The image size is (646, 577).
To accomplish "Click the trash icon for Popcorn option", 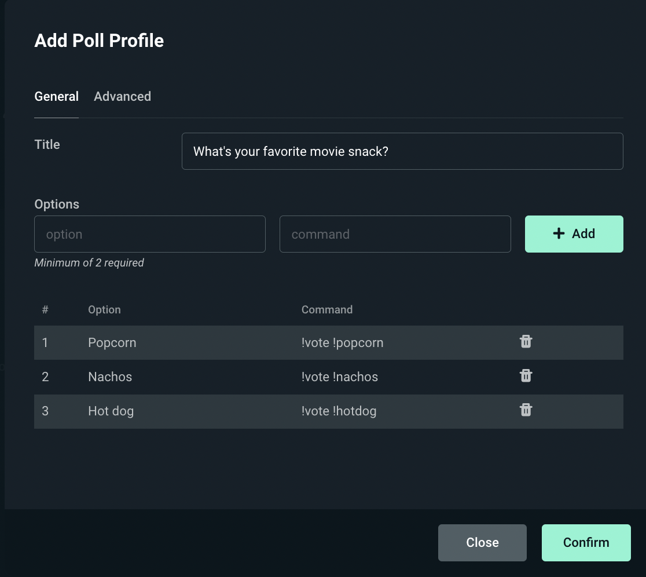I will (526, 342).
